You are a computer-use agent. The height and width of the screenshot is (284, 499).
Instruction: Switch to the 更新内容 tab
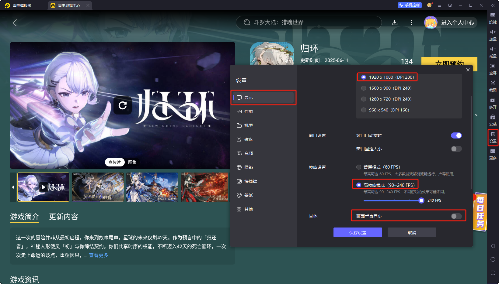pos(64,217)
